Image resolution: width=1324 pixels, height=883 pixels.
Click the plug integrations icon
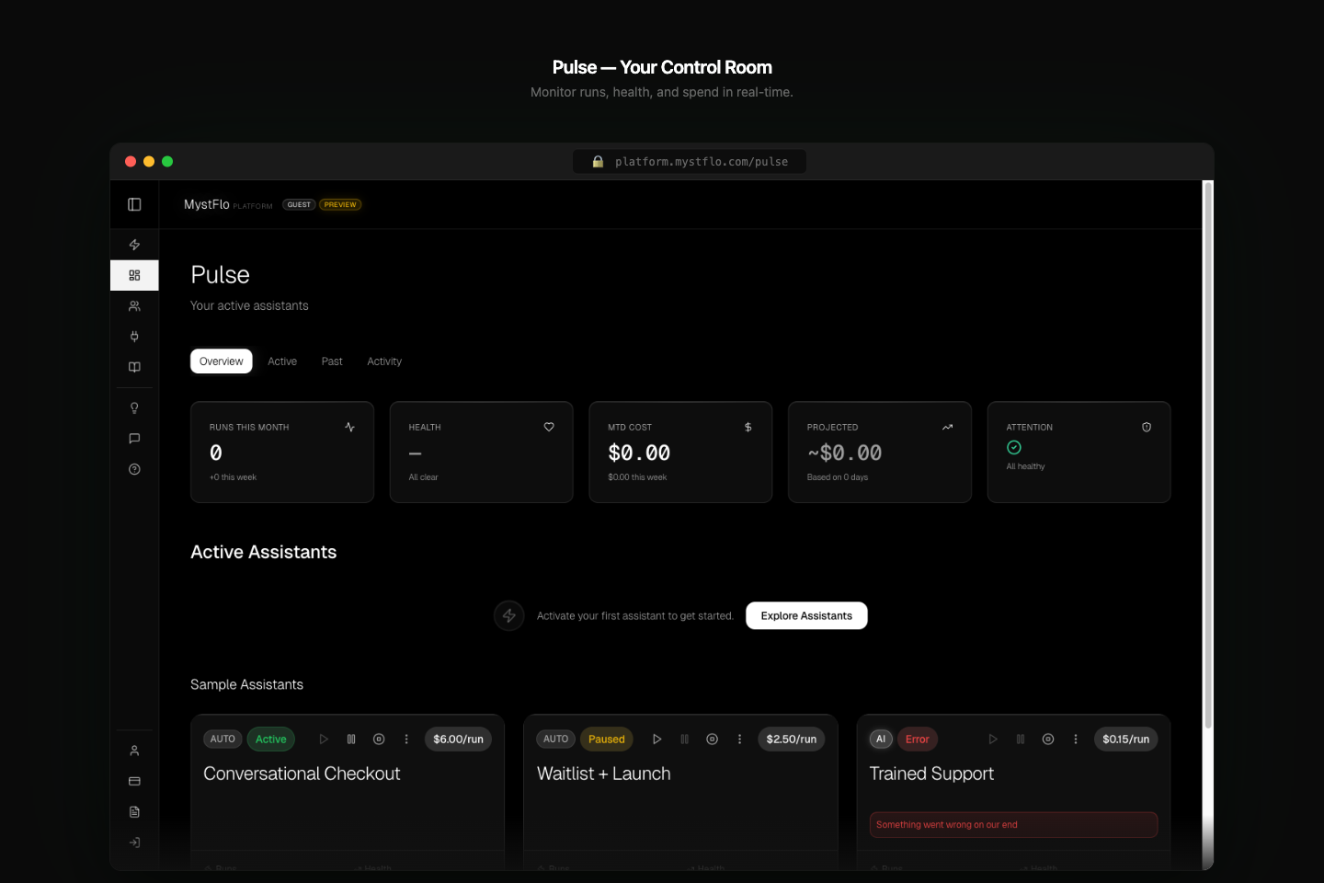[134, 336]
